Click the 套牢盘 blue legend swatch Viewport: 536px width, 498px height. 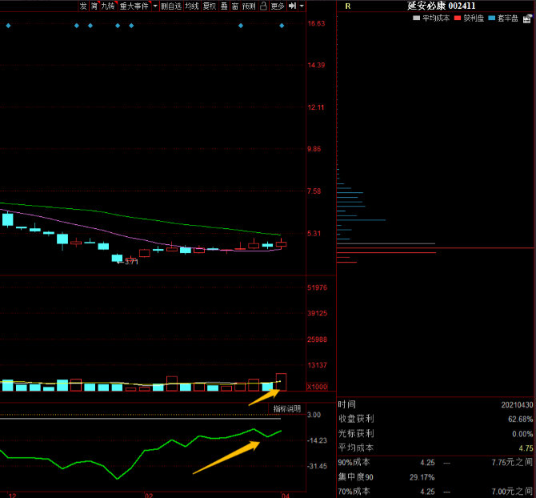[492, 18]
